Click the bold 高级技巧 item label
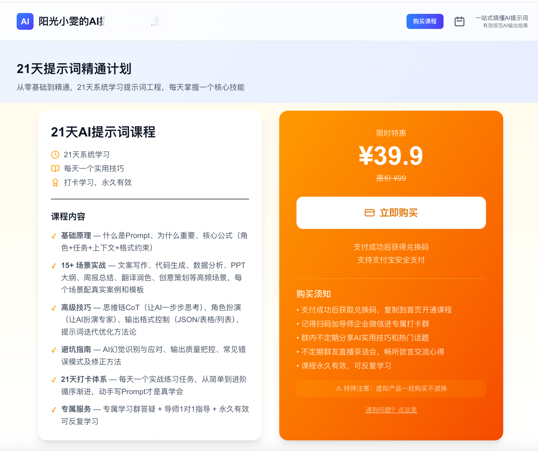The height and width of the screenshot is (451, 538). coord(76,307)
